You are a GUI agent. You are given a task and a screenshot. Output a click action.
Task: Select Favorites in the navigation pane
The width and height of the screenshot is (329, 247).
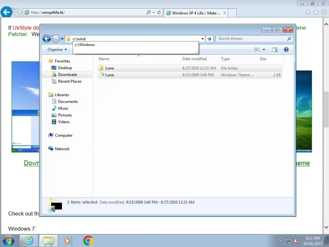point(62,61)
